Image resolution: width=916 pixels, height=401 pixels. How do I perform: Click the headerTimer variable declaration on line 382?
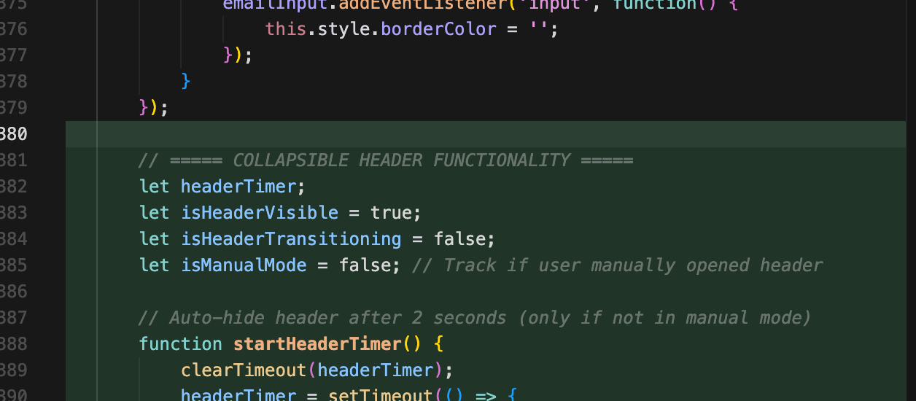click(239, 187)
